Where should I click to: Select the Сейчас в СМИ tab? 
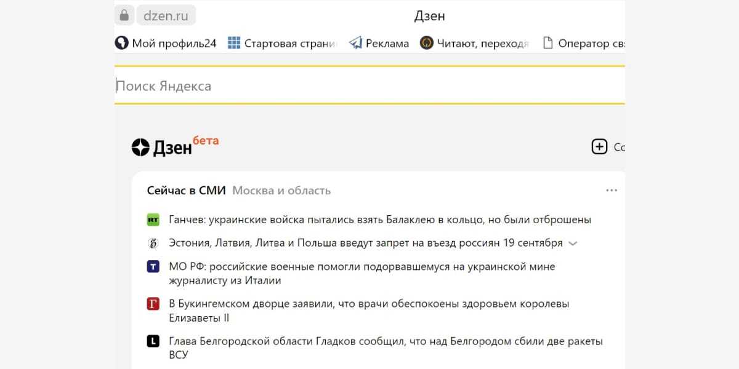click(x=187, y=191)
